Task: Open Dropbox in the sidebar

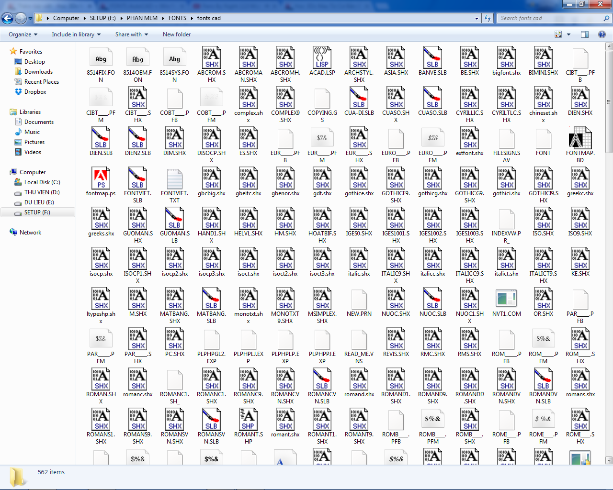Action: 35,92
